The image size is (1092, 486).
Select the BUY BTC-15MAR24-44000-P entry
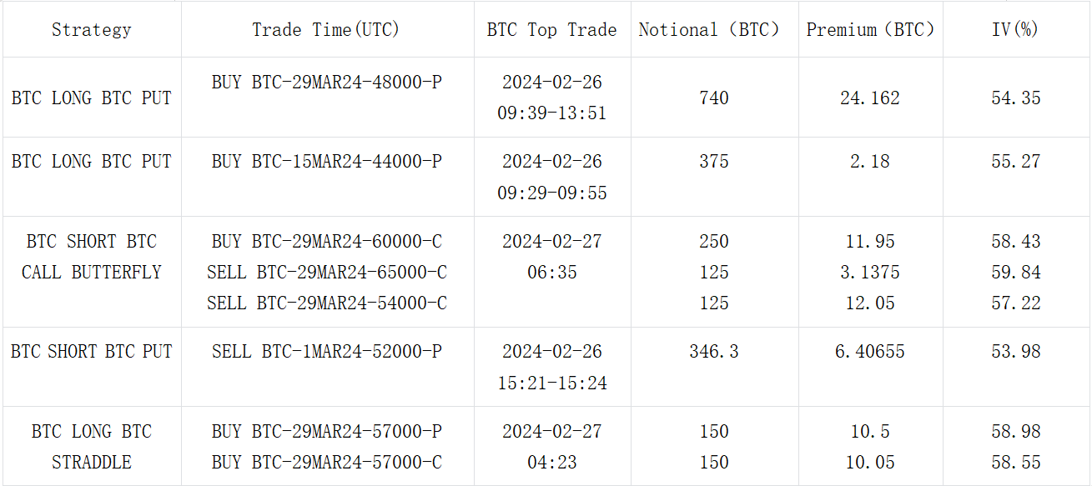(326, 161)
